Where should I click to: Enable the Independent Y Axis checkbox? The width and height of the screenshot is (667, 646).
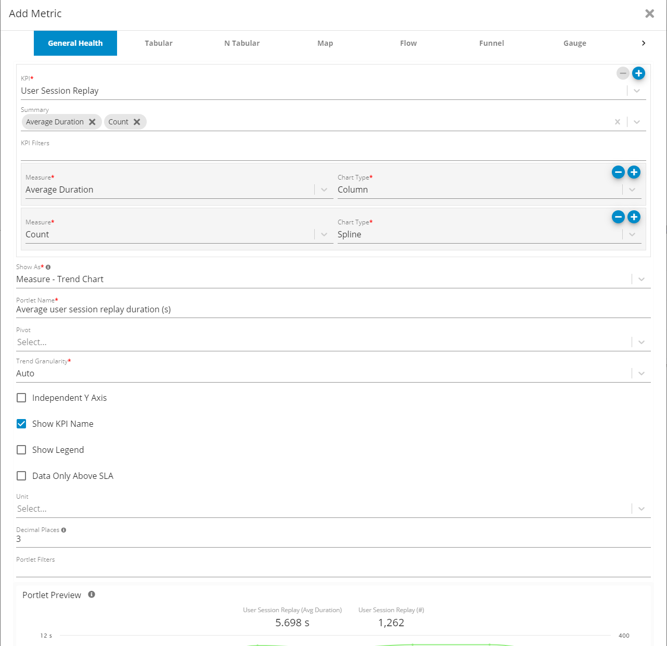coord(21,398)
